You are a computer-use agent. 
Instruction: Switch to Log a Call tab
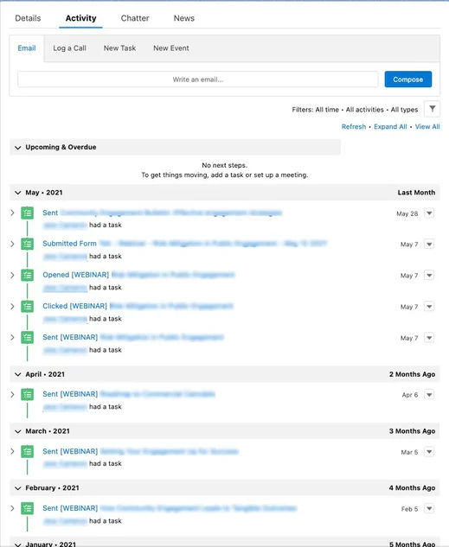69,48
